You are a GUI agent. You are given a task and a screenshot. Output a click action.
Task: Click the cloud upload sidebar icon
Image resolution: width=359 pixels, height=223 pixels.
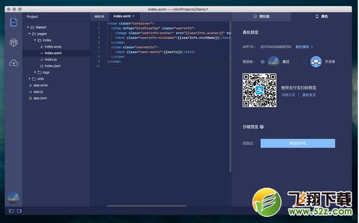pos(14,63)
